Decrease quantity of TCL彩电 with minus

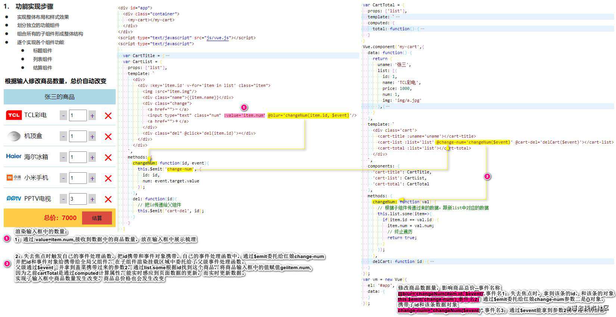pos(63,116)
